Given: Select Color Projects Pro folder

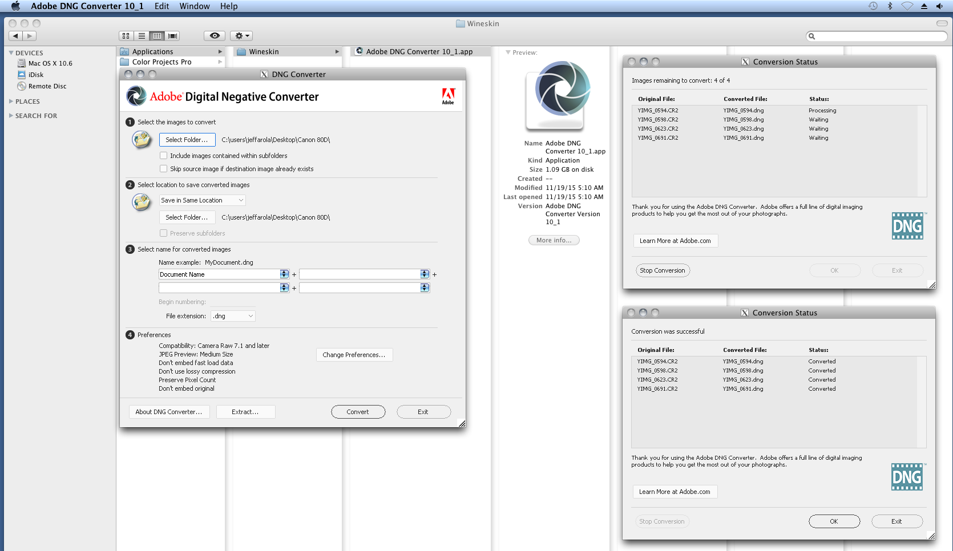Looking at the screenshot, I should coord(171,62).
